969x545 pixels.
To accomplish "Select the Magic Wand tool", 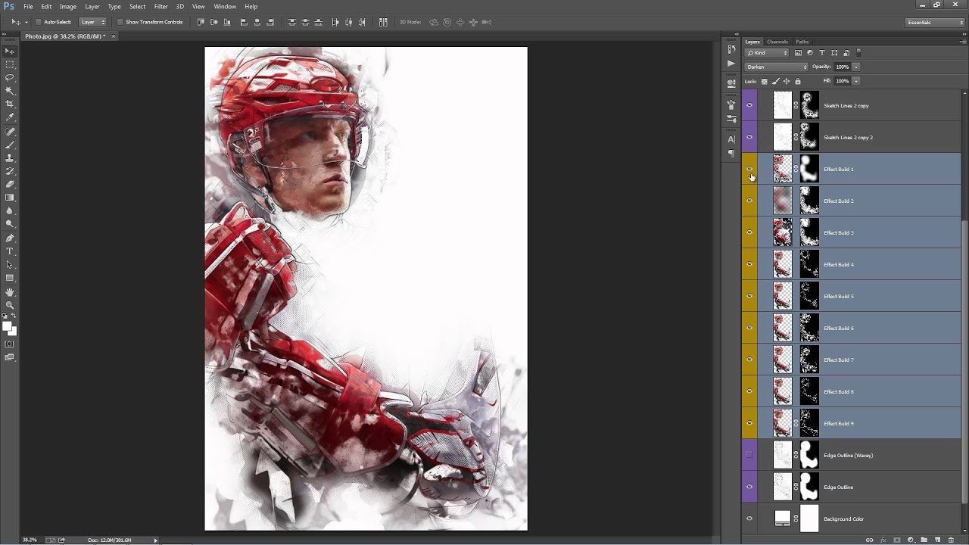I will 10,91.
